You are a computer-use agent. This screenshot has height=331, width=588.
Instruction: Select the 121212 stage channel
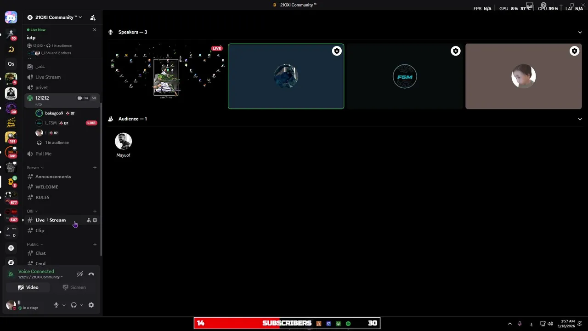(x=61, y=100)
